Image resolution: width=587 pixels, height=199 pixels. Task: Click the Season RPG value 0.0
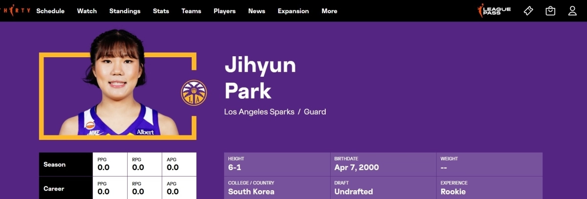click(x=138, y=167)
